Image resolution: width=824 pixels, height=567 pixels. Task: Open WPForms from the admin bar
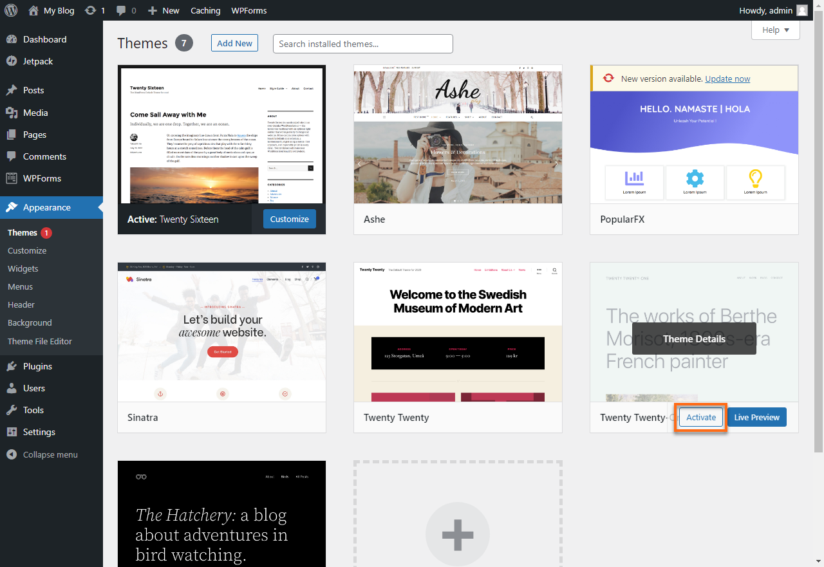(x=248, y=10)
